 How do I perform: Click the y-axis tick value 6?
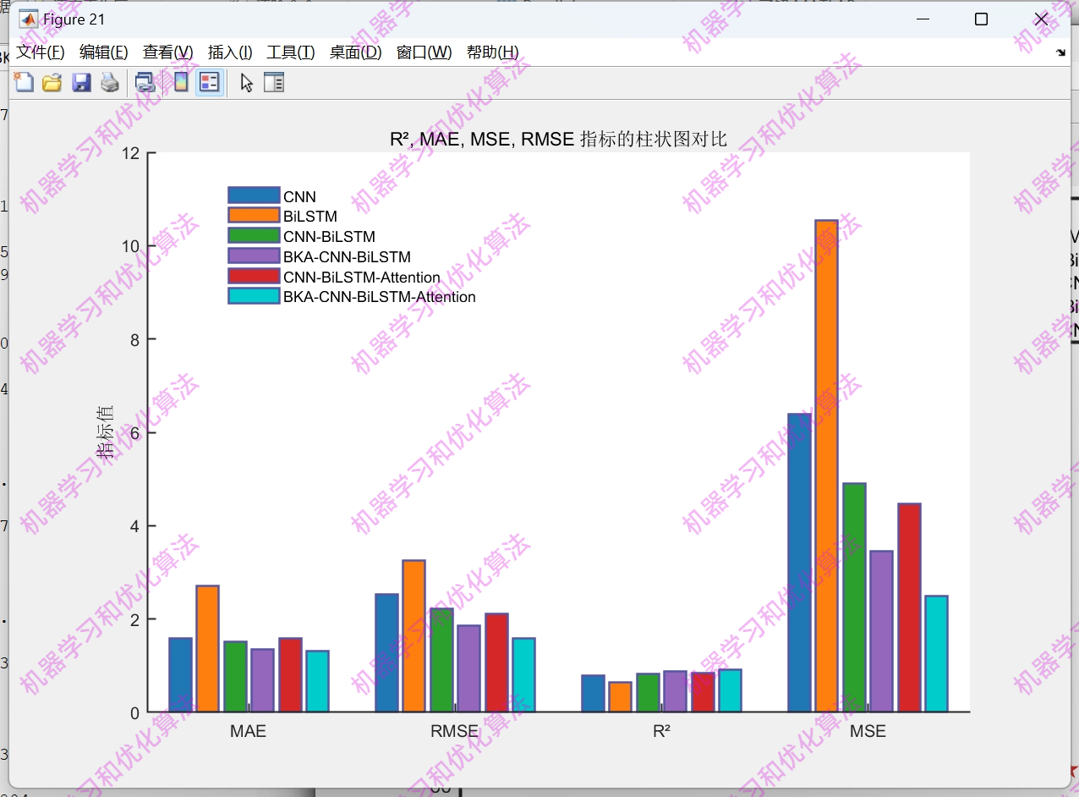click(134, 432)
